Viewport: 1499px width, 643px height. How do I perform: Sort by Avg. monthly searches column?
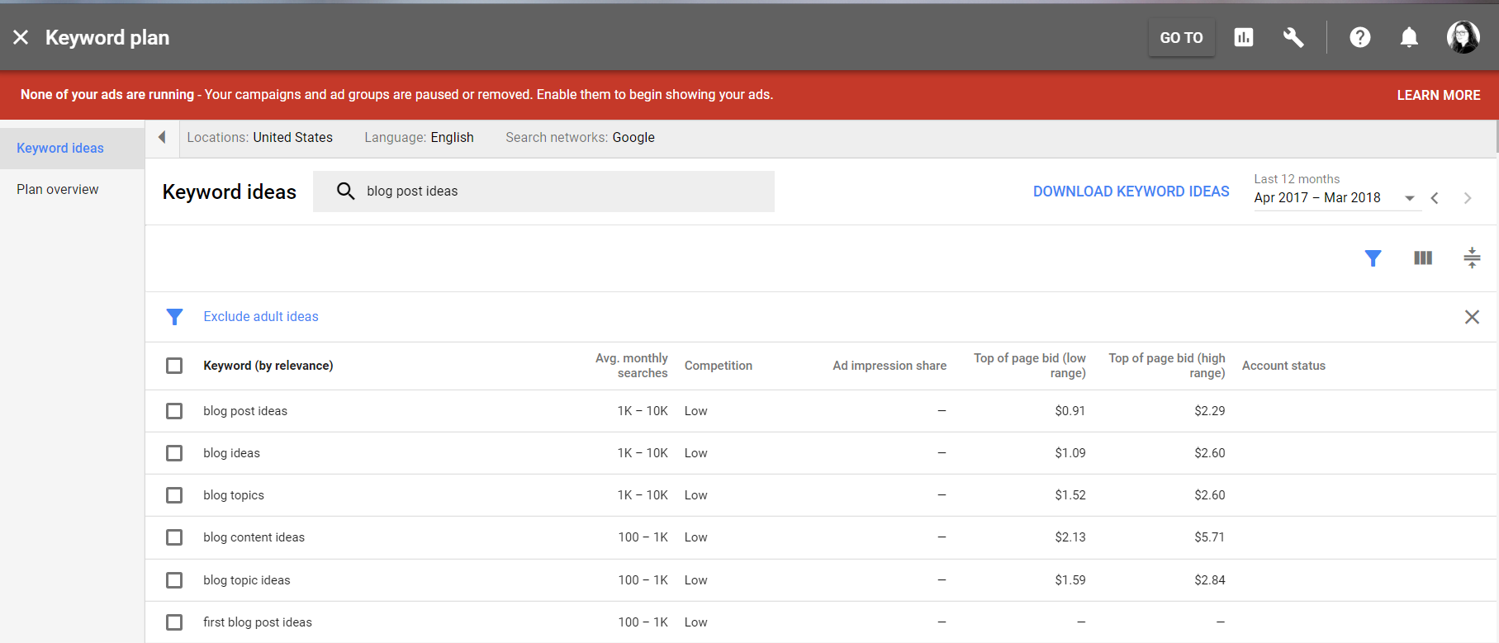pos(632,366)
